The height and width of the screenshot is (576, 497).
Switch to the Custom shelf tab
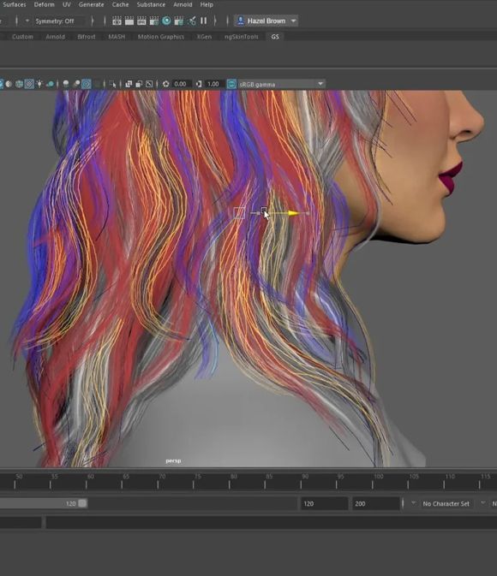[22, 37]
